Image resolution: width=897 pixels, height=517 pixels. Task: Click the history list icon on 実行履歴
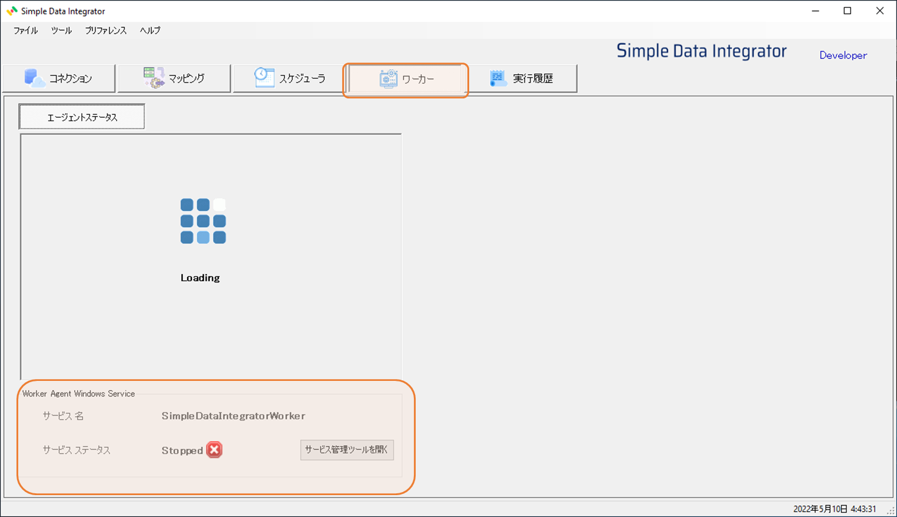498,78
